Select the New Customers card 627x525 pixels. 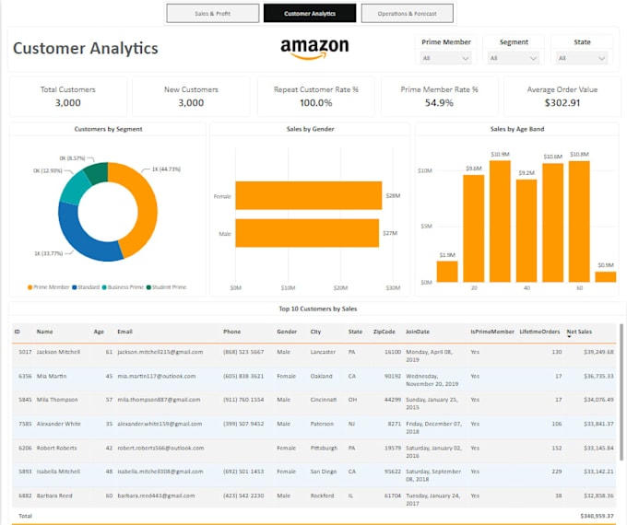click(x=191, y=97)
